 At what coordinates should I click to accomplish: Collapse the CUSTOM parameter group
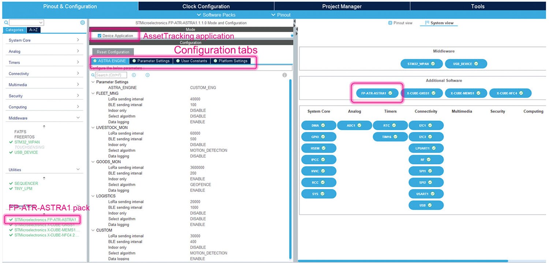(93, 230)
